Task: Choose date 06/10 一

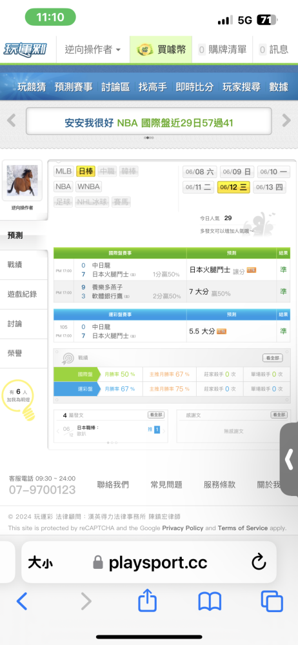Action: 273,172
